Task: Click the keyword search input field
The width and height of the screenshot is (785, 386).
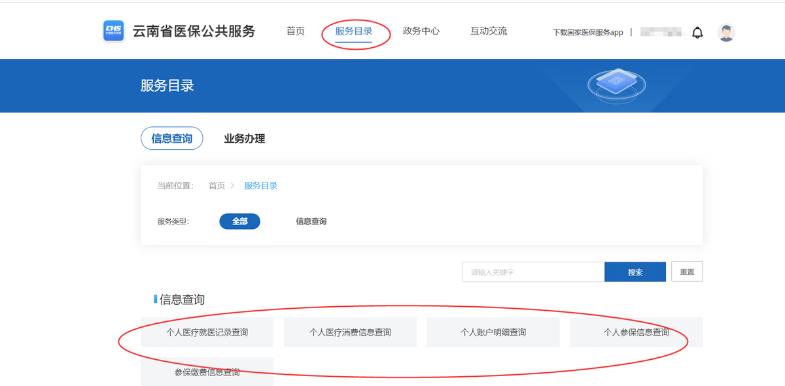Action: click(x=533, y=272)
